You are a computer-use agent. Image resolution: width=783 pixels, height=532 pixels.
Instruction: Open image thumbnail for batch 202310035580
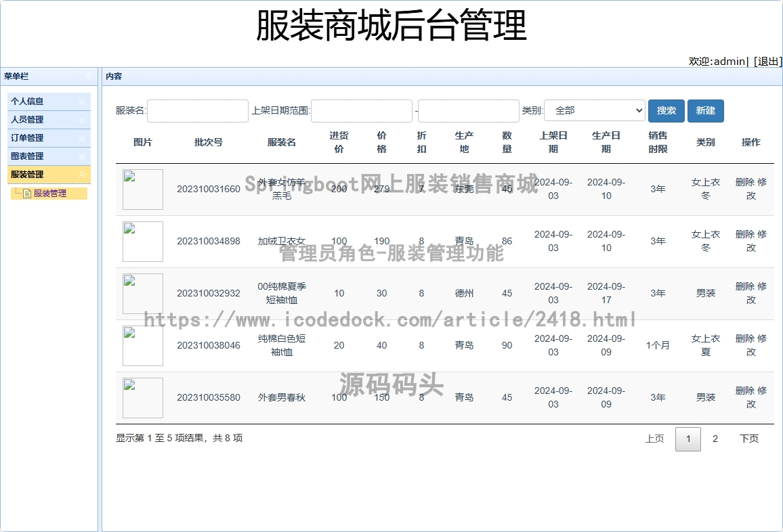143,398
